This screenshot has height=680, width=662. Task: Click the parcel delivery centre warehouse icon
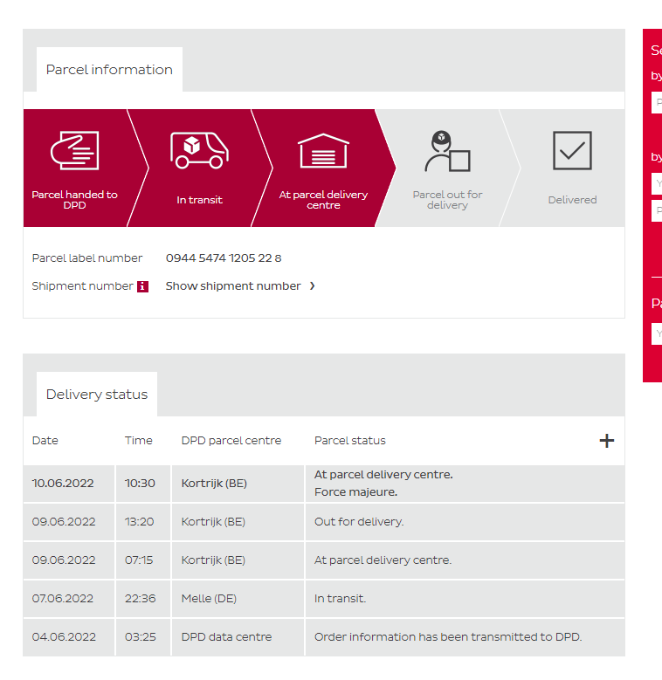323,150
